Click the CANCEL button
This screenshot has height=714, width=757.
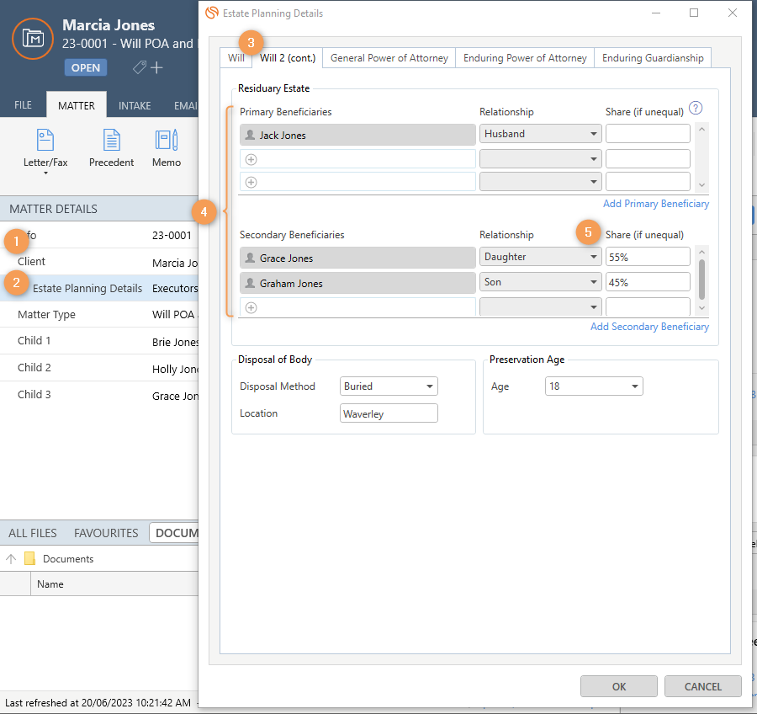(x=703, y=686)
